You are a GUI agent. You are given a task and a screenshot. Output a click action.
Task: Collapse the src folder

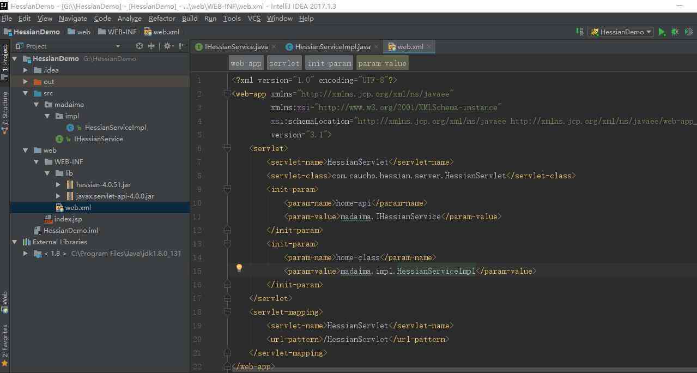[25, 93]
